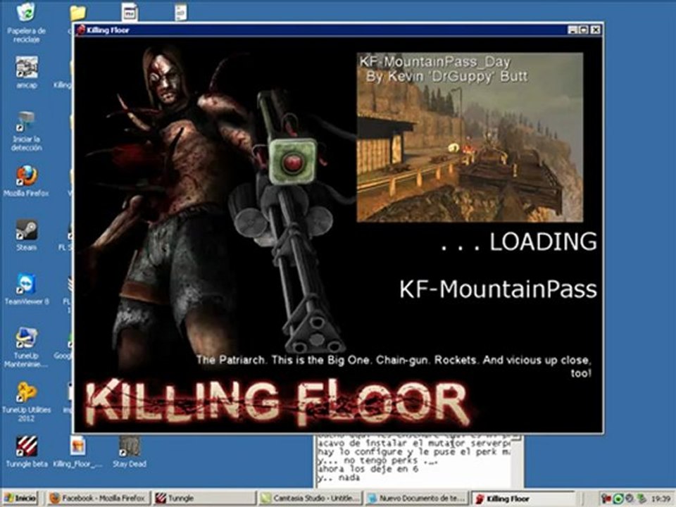
Task: Click the 'ahora los deje en 6' text line
Action: click(x=368, y=469)
